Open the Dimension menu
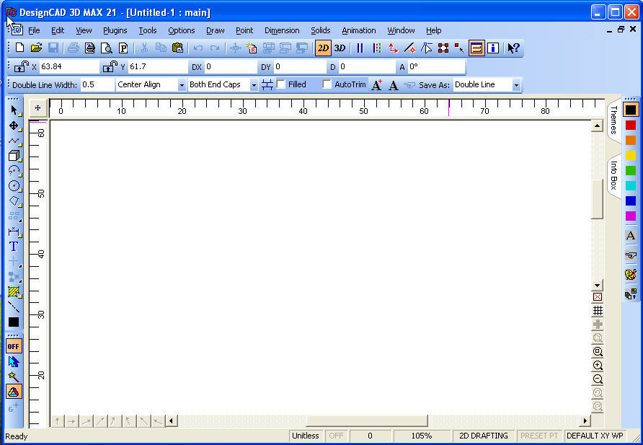 282,30
